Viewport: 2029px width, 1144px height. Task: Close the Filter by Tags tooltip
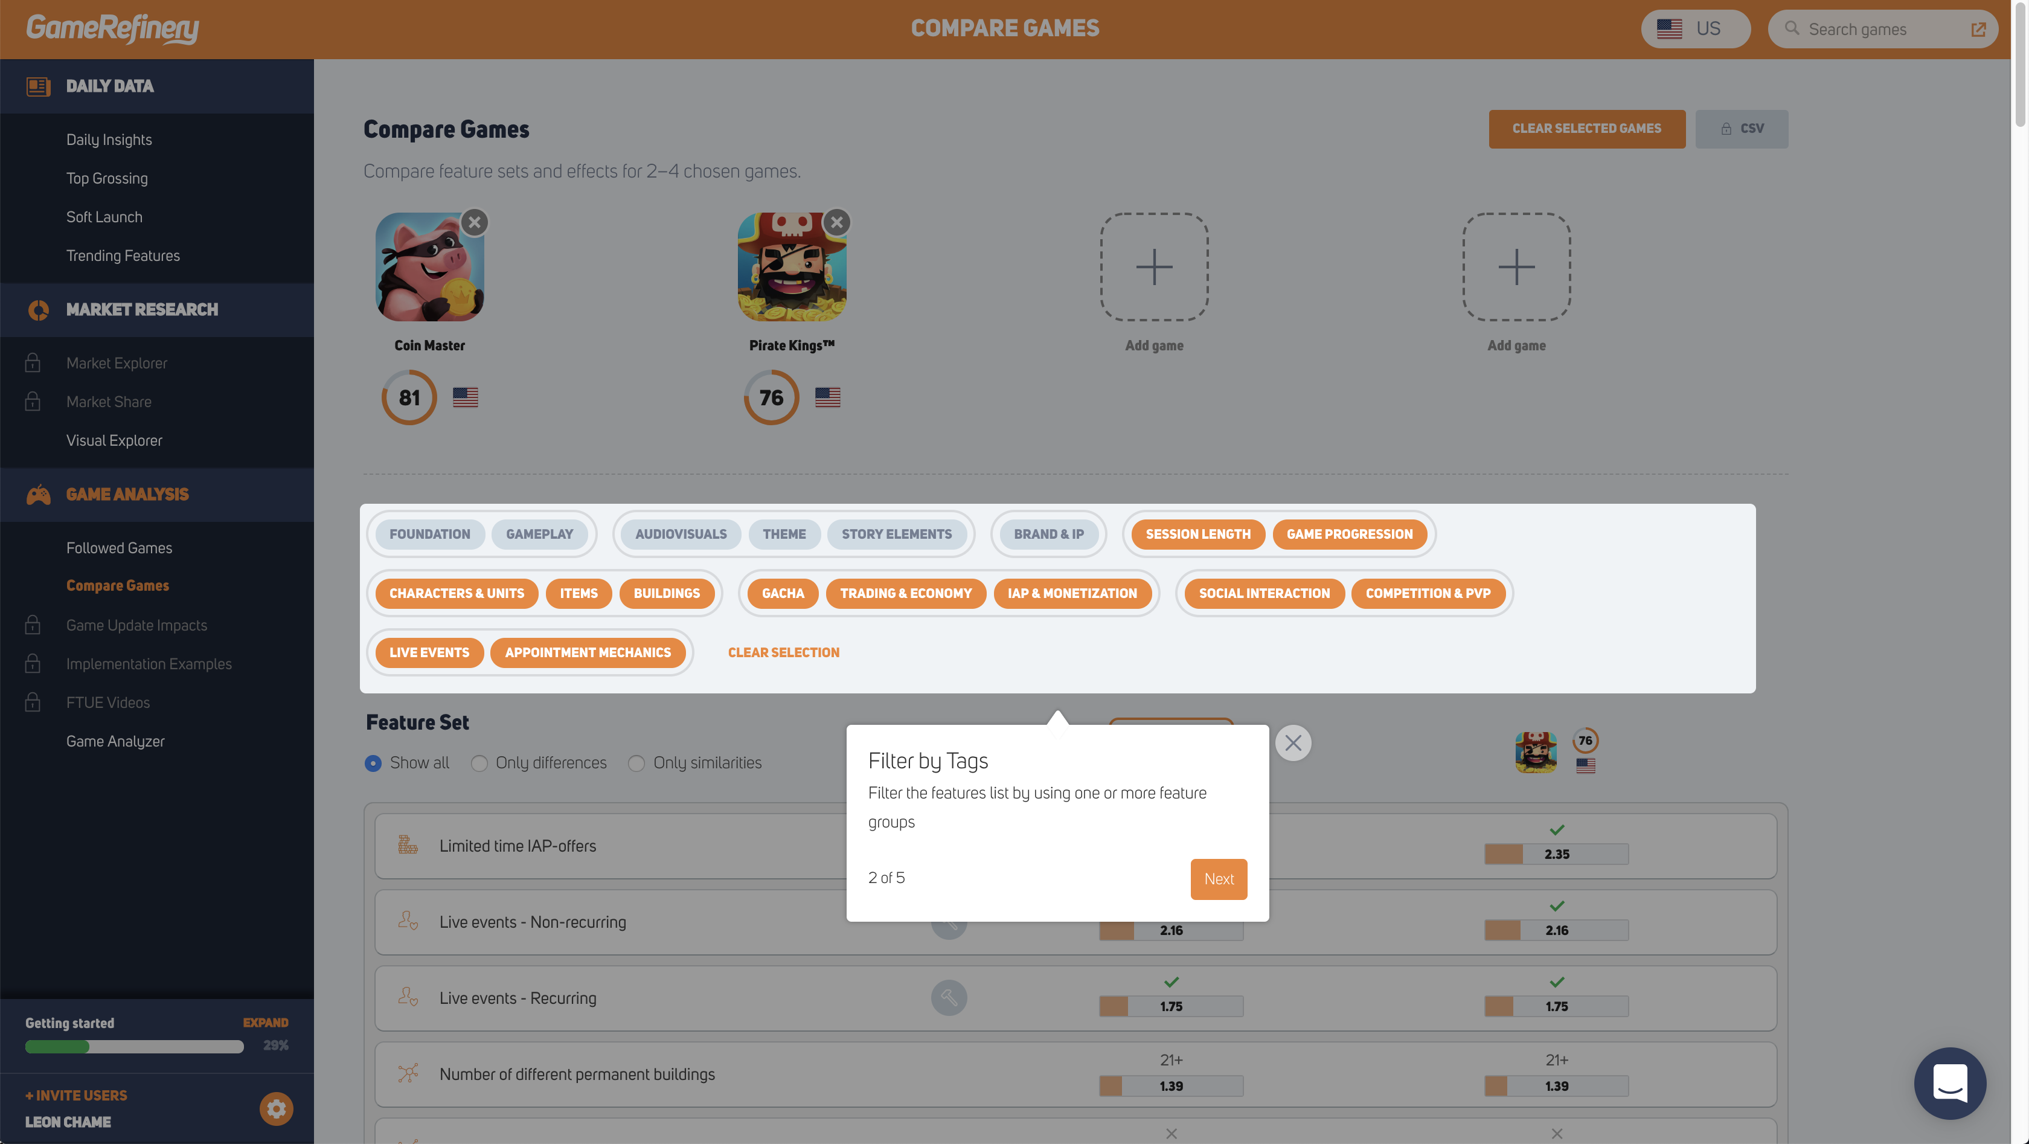point(1292,743)
